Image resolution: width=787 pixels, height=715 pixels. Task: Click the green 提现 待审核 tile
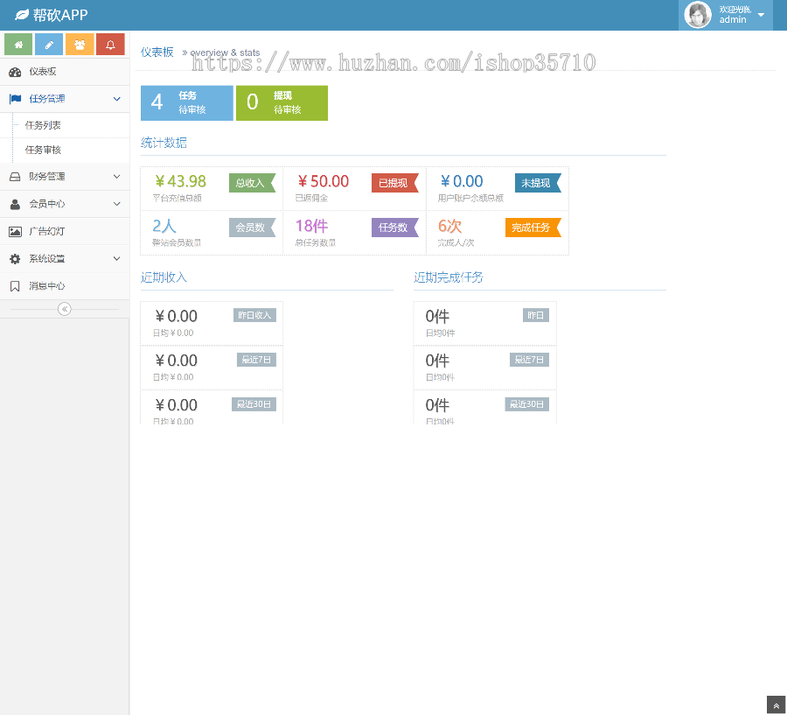pos(282,102)
